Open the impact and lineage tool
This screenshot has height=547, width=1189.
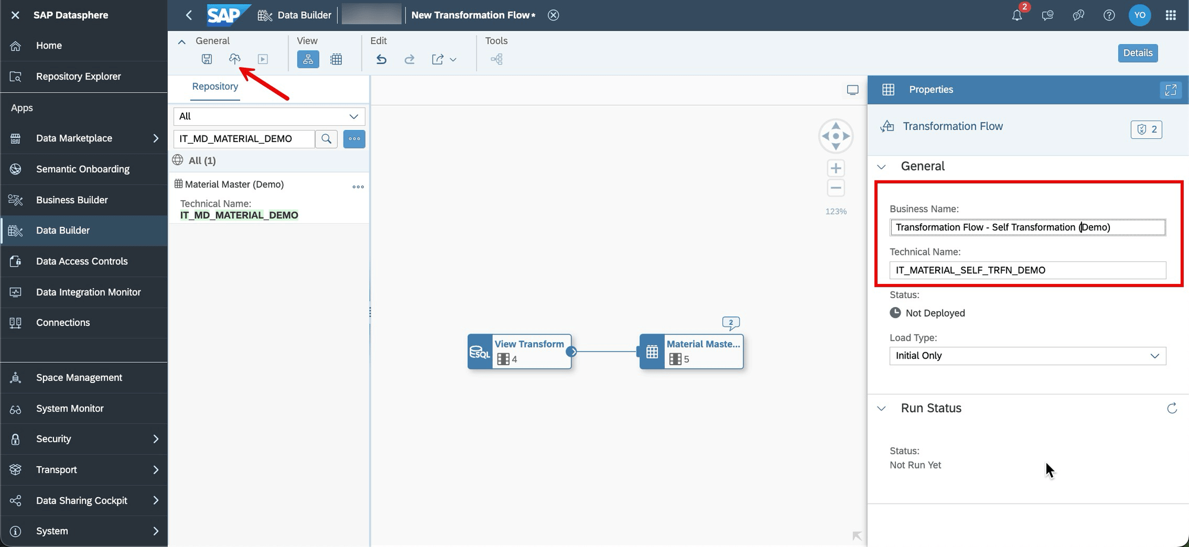click(496, 59)
